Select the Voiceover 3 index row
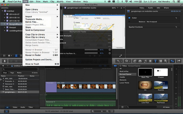Screen dimensions: 183x114 (x=20, y=84)
